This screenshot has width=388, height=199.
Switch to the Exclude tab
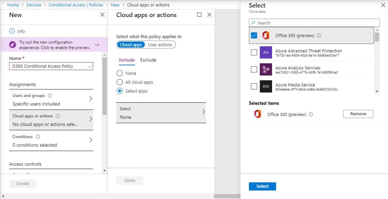click(148, 60)
